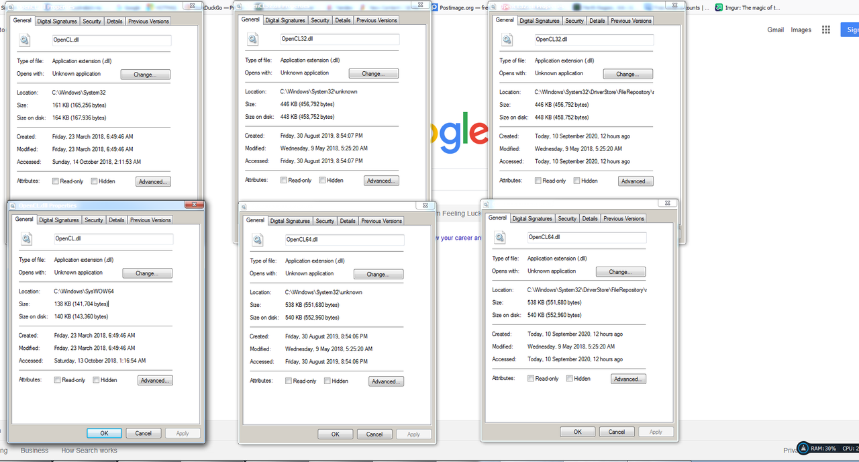Open Advanced... attributes for OpenCL.dll in SysWOW64
Screen dimensions: 859x462
[156, 380]
